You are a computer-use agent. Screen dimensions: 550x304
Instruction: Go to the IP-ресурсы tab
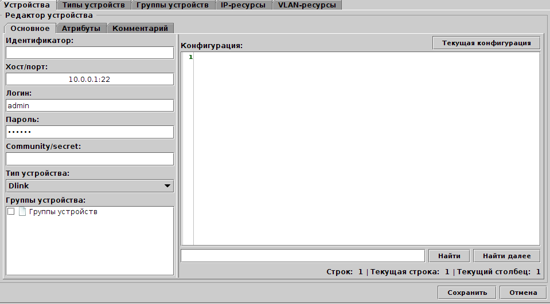pos(243,5)
